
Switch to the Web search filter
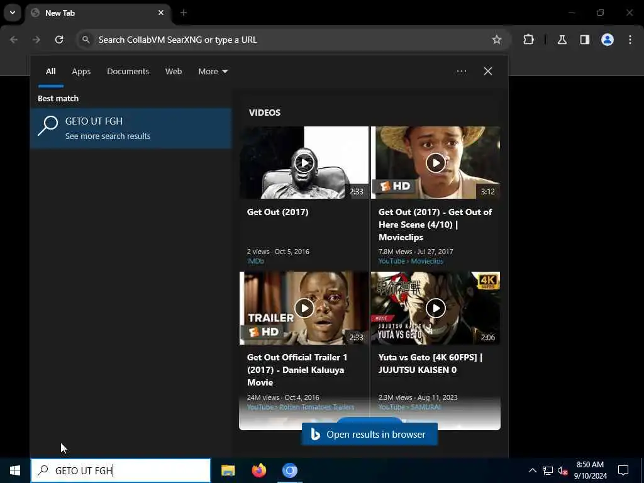pyautogui.click(x=174, y=72)
